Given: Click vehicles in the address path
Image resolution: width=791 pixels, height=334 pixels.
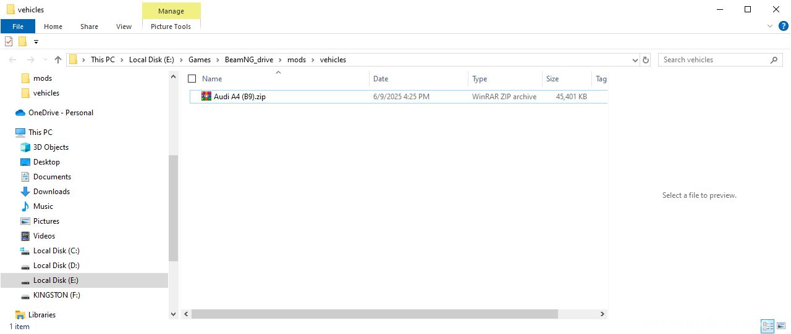Looking at the screenshot, I should click(333, 60).
